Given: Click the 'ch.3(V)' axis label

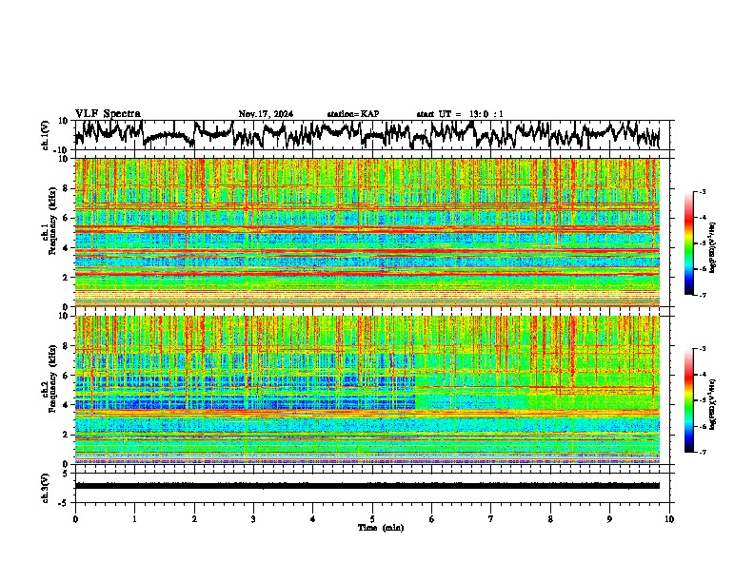Looking at the screenshot, I should pyautogui.click(x=45, y=488).
